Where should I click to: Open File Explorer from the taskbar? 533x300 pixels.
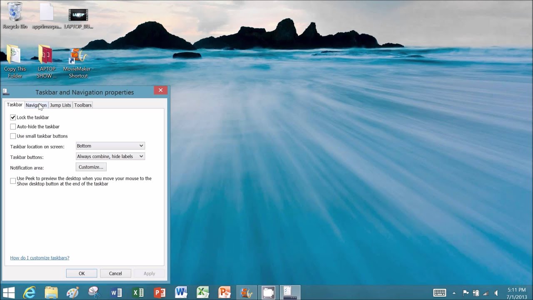[x=51, y=292]
